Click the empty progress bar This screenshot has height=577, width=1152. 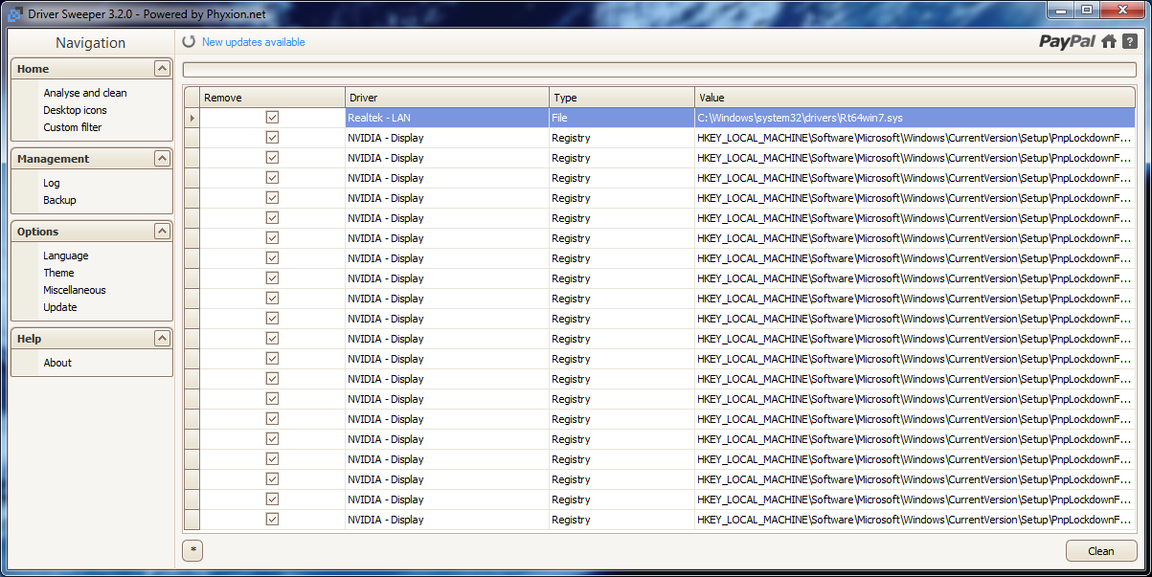[660, 69]
